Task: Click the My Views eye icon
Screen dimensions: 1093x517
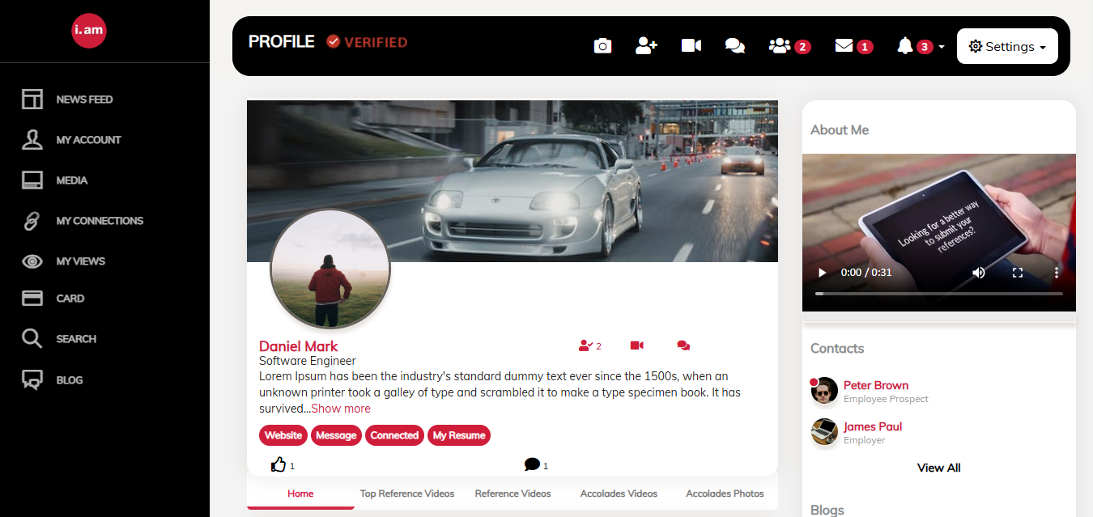Action: 32,261
